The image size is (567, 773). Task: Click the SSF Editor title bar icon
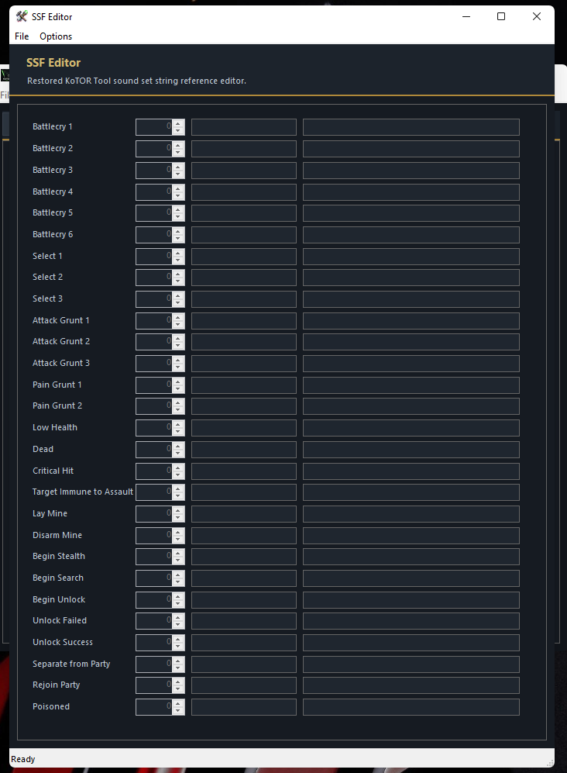pyautogui.click(x=22, y=16)
